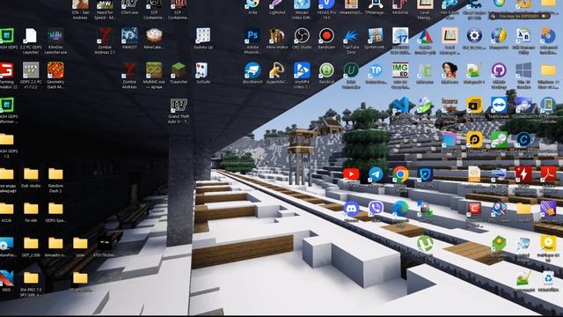Open the MultiMC.exe shortcut

154,70
